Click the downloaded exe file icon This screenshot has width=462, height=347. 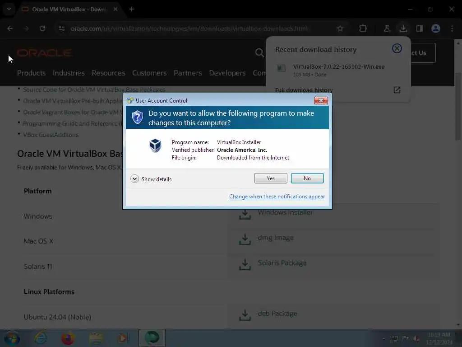[281, 69]
